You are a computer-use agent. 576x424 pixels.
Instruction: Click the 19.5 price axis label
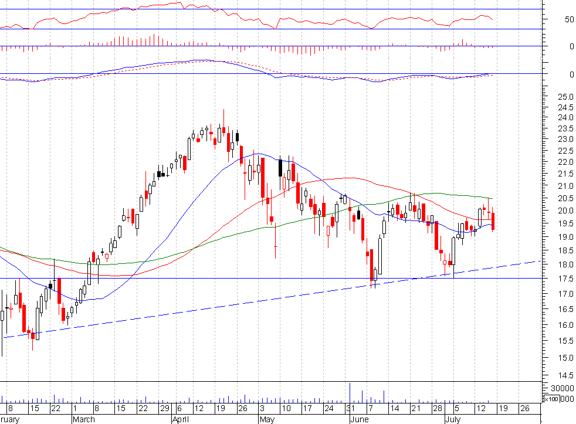[x=565, y=224]
